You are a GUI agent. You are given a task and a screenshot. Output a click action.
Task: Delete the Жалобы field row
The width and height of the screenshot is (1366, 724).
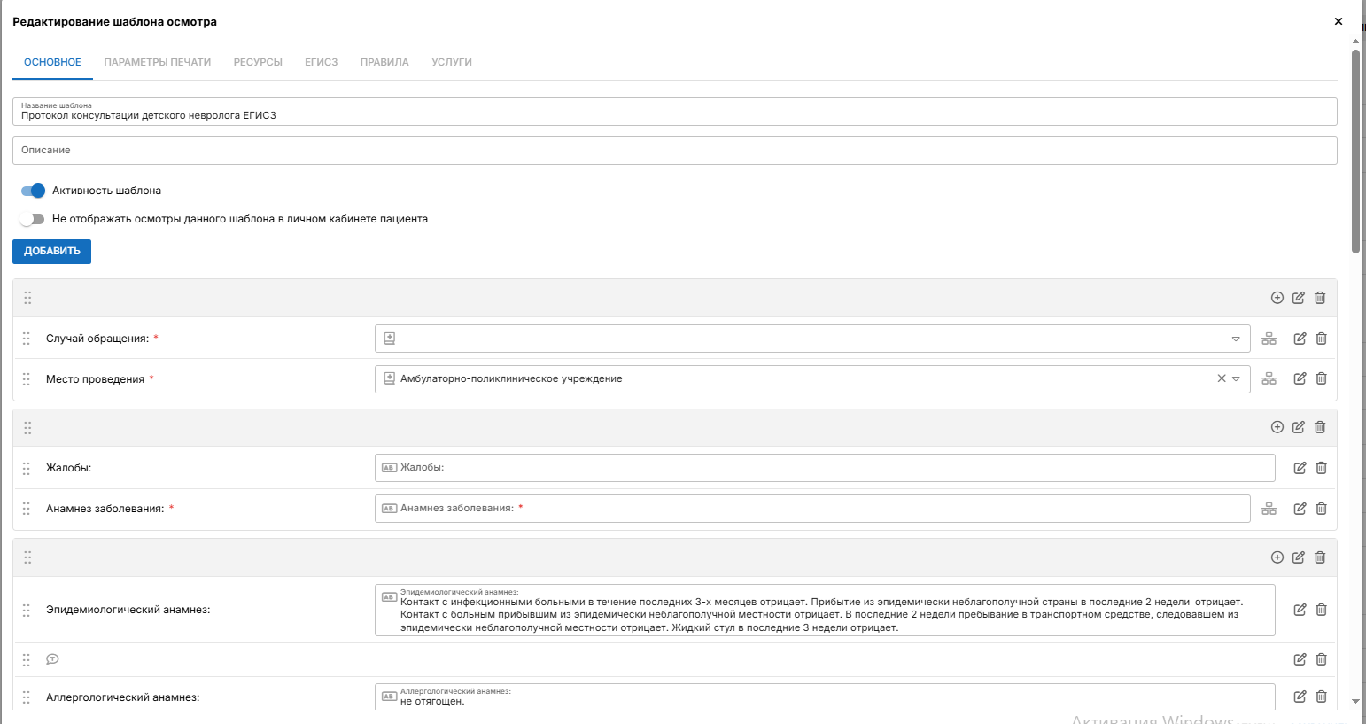click(1321, 468)
